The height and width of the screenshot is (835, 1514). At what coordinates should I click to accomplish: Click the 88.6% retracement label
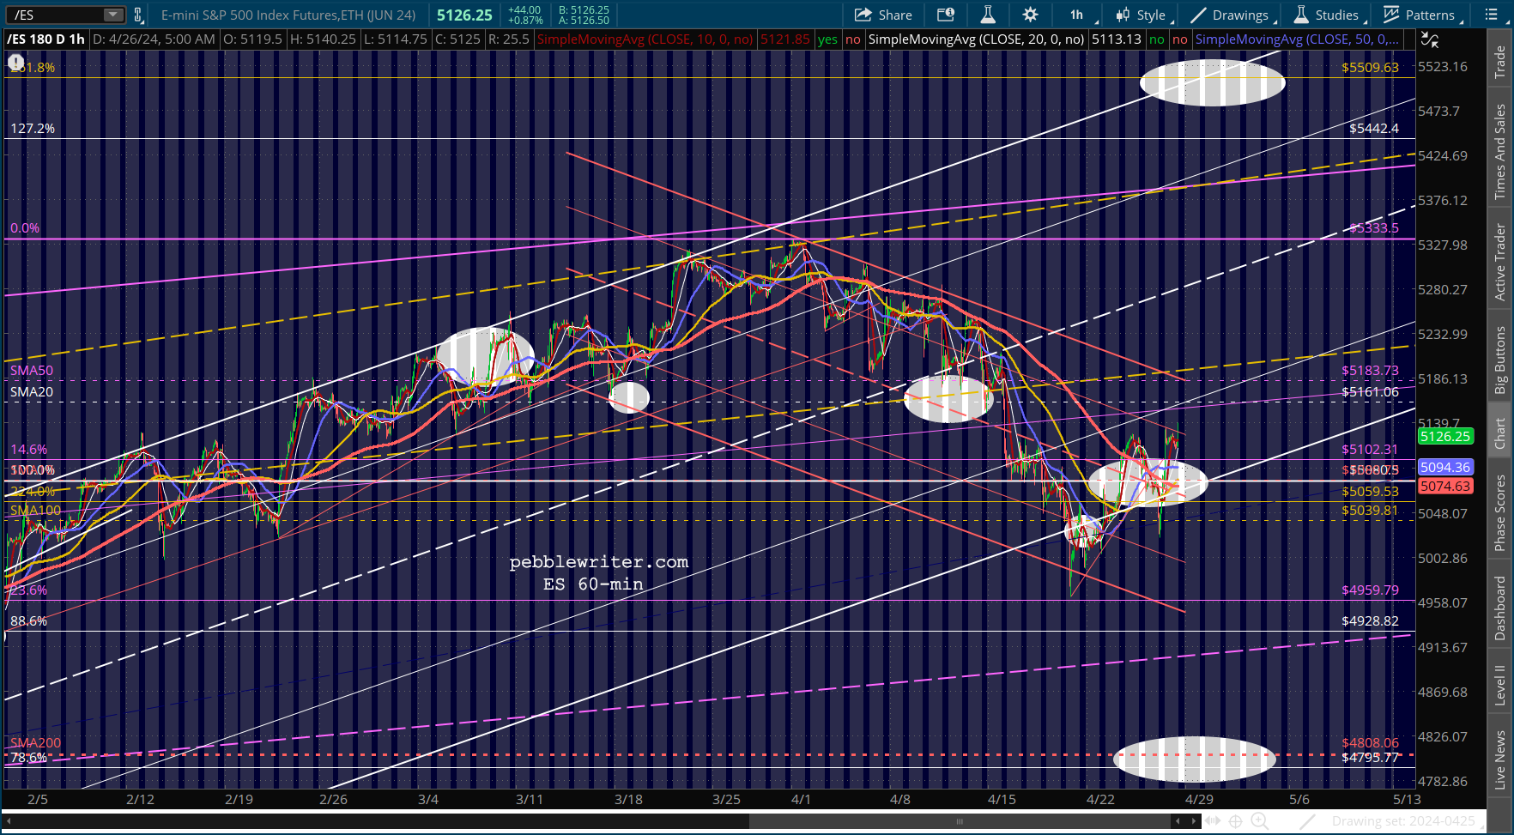pos(29,621)
